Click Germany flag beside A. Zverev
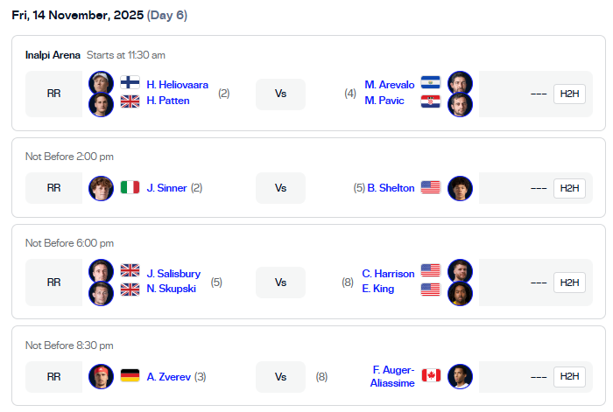Screen dimensions: 613x412 [130, 376]
